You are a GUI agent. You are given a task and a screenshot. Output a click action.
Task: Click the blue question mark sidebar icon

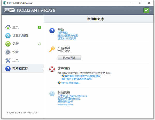coord(8,69)
